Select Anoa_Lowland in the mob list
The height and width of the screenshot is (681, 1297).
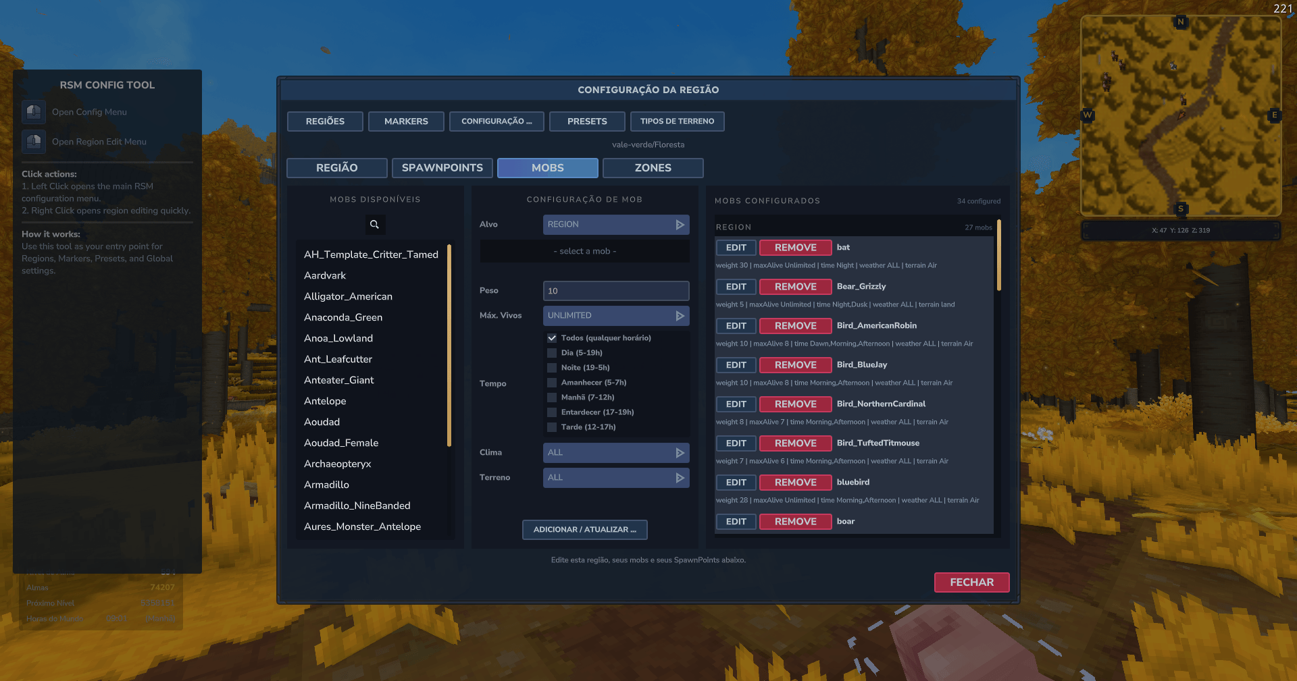click(x=338, y=338)
